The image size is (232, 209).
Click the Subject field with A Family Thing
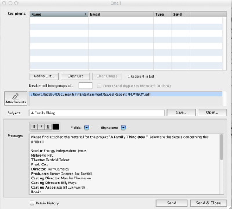coord(97,113)
